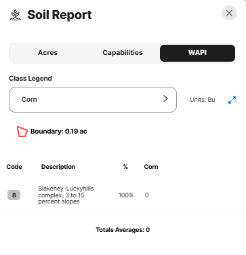Click the red boundary polygon icon
The image size is (246, 255).
coord(22,132)
